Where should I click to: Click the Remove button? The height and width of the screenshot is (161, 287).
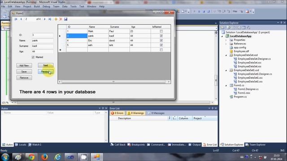(x=24, y=78)
